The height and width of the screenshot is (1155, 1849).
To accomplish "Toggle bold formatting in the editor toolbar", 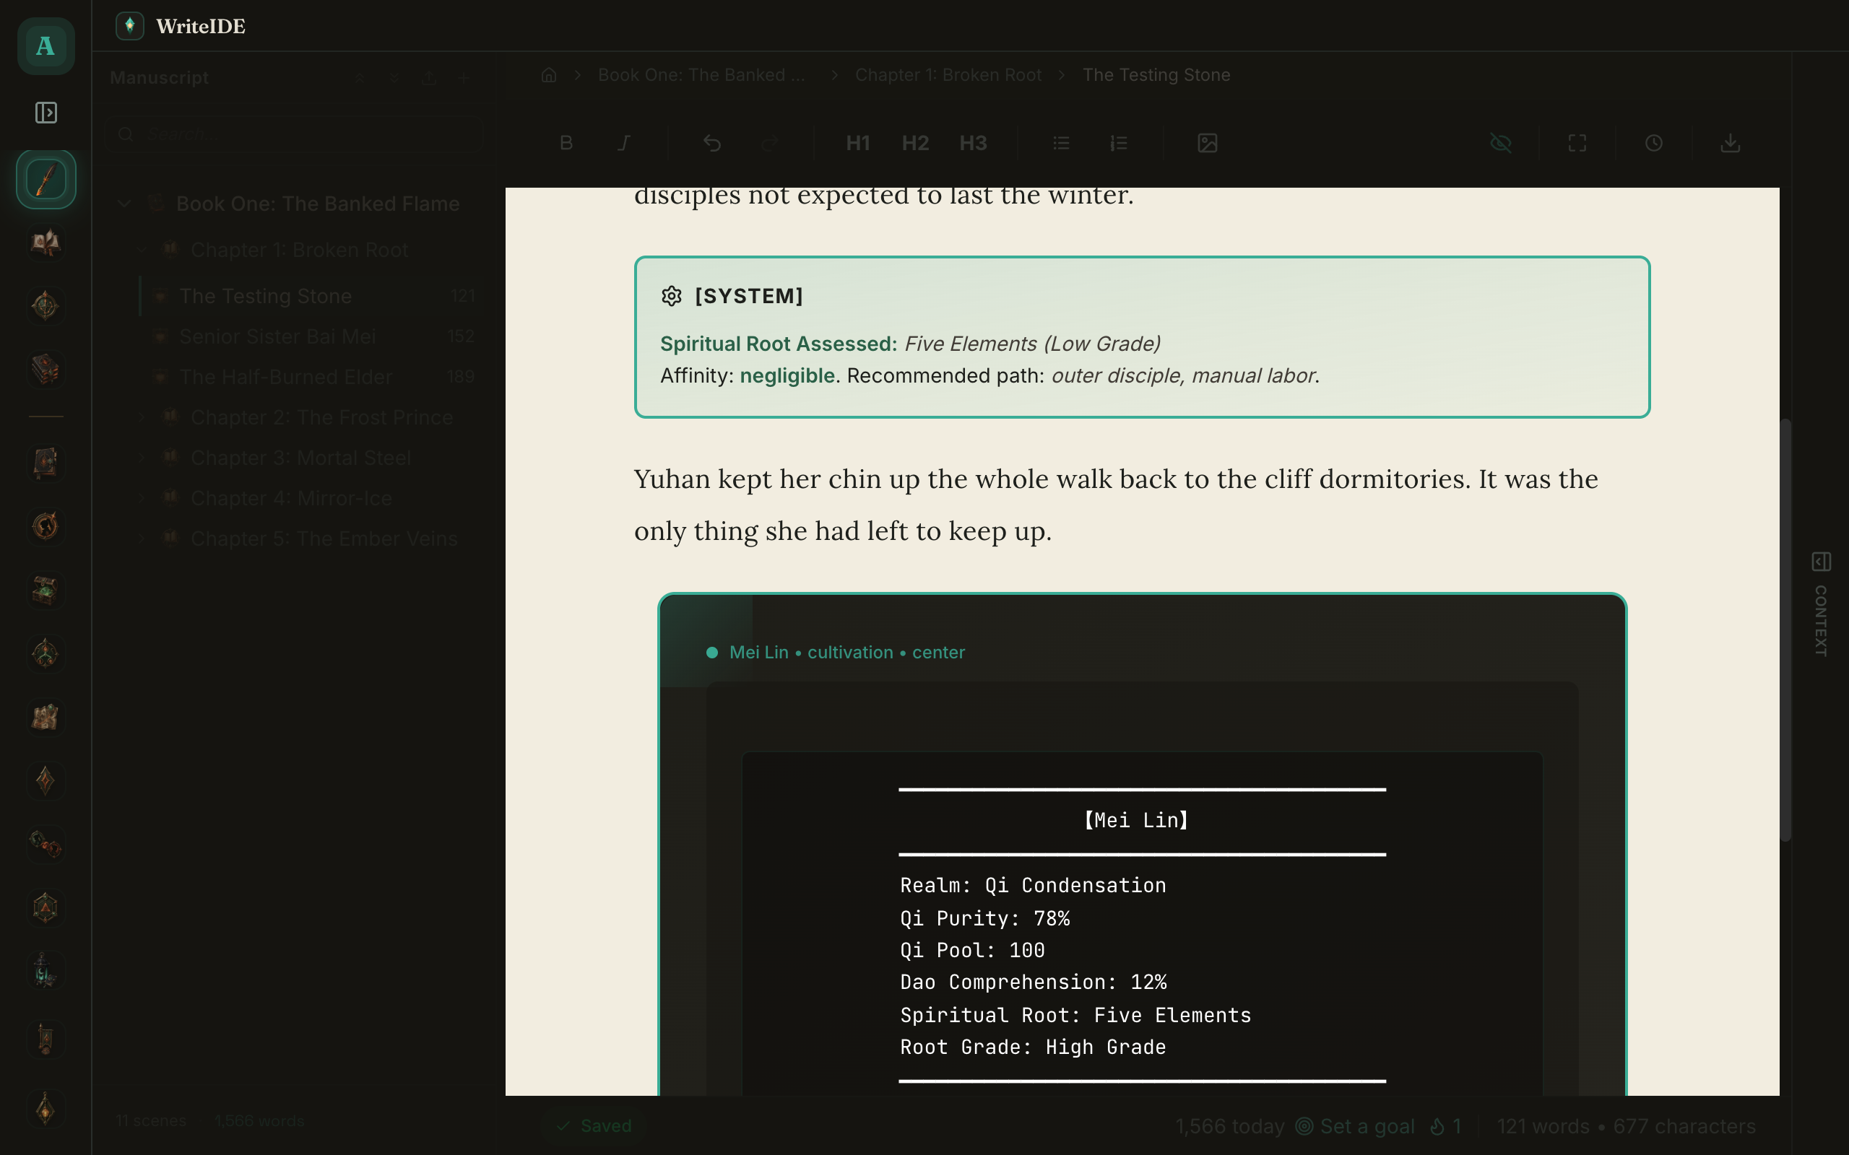I will pyautogui.click(x=566, y=143).
